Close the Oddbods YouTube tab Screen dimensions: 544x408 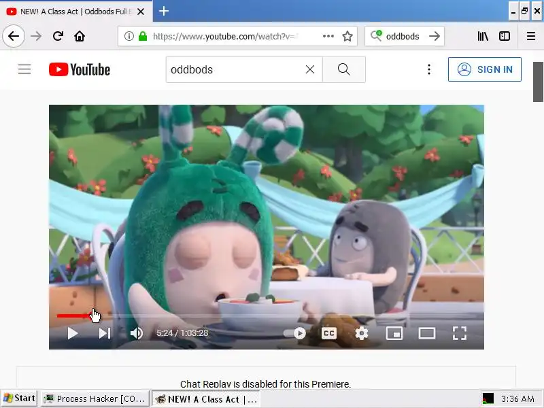pyautogui.click(x=141, y=12)
